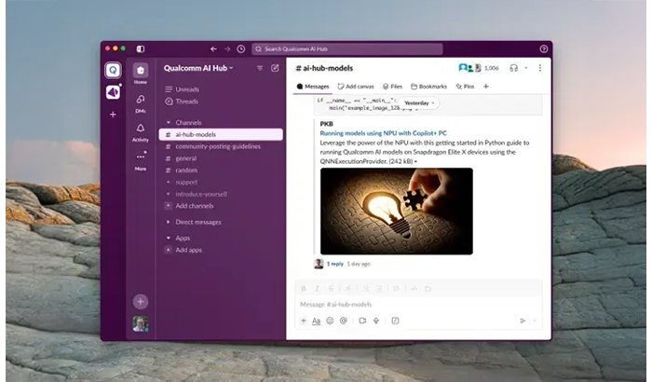Open the history clock icon
This screenshot has width=652, height=382.
[x=240, y=49]
